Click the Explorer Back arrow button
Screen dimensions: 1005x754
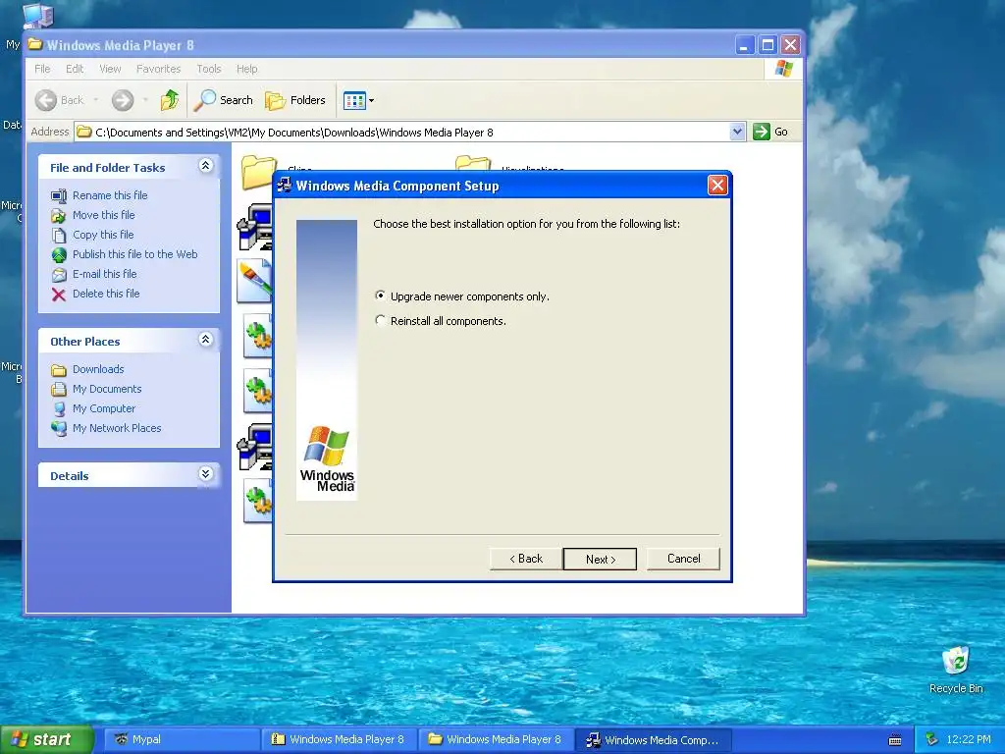click(59, 100)
